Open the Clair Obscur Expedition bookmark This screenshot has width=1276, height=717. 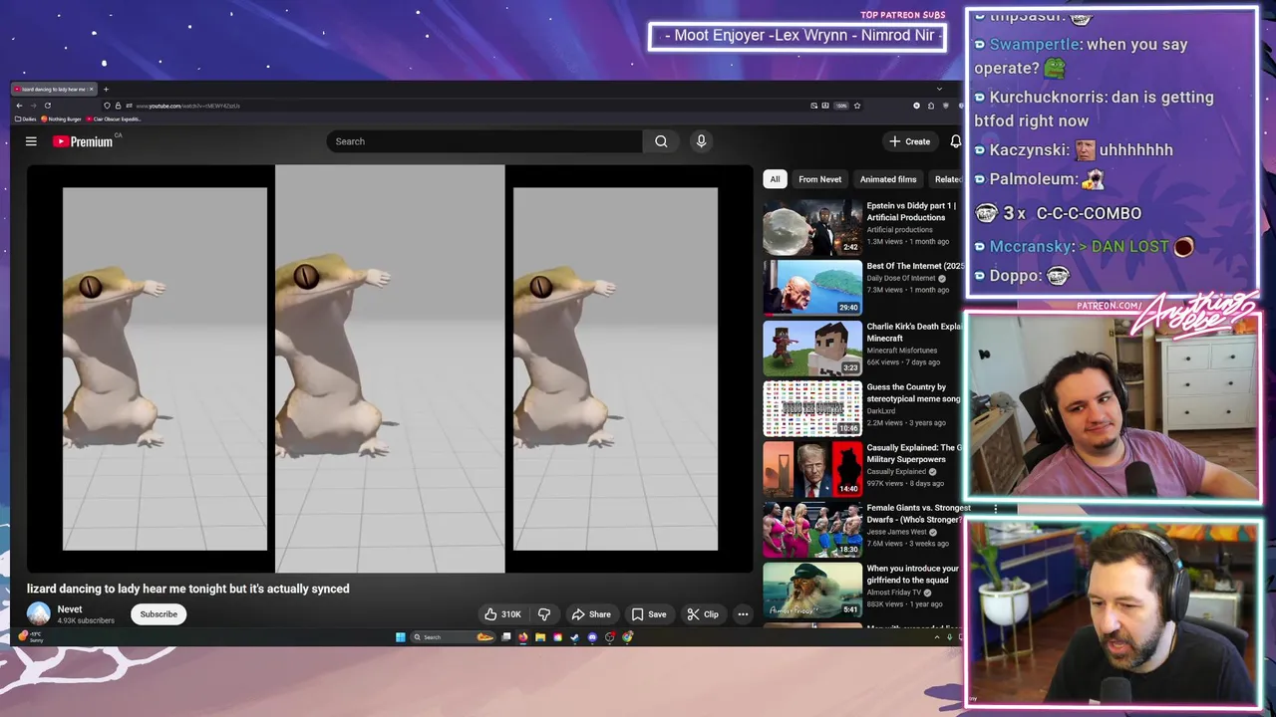(114, 119)
